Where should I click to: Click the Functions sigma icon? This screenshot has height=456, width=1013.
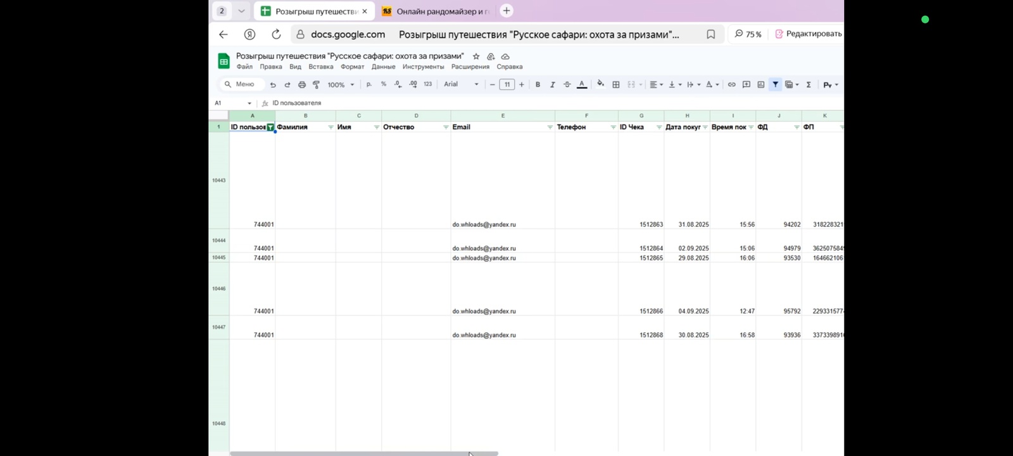pyautogui.click(x=809, y=85)
